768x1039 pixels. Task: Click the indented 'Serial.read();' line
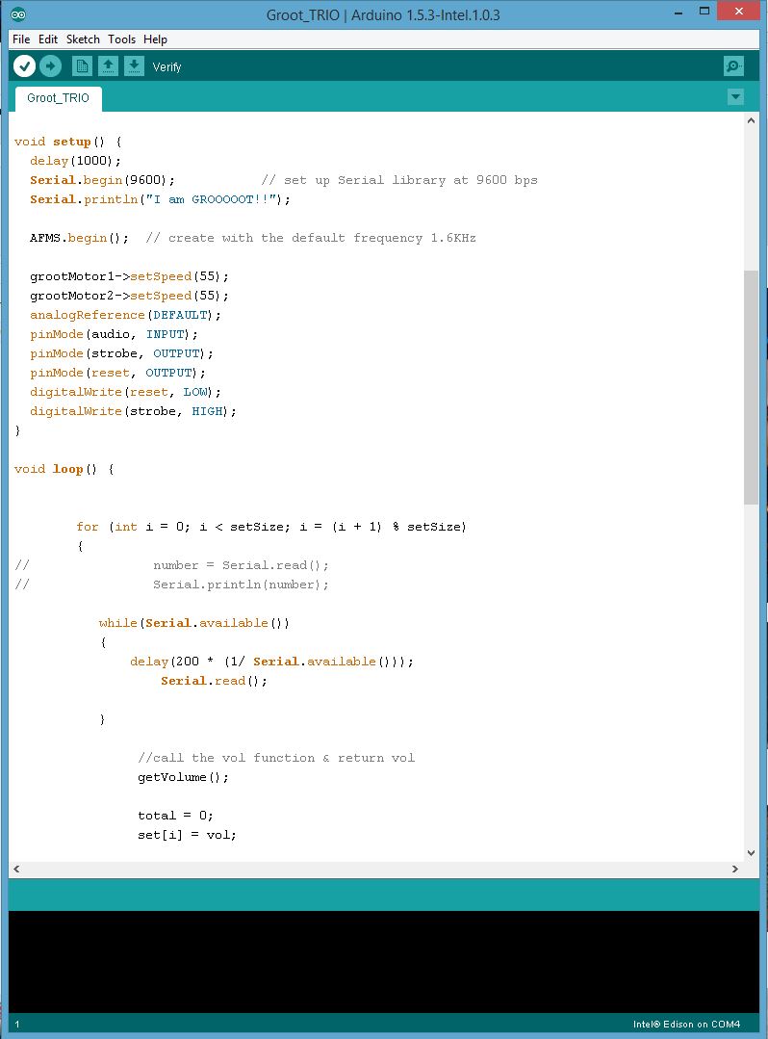(x=214, y=681)
